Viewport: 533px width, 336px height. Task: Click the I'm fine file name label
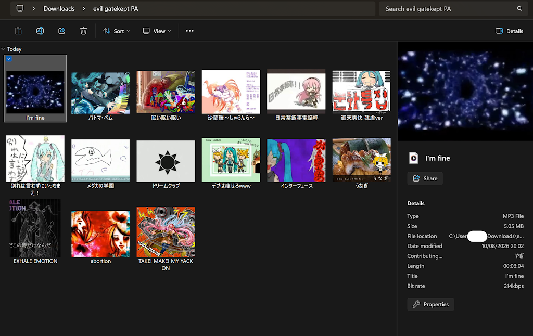coord(35,118)
